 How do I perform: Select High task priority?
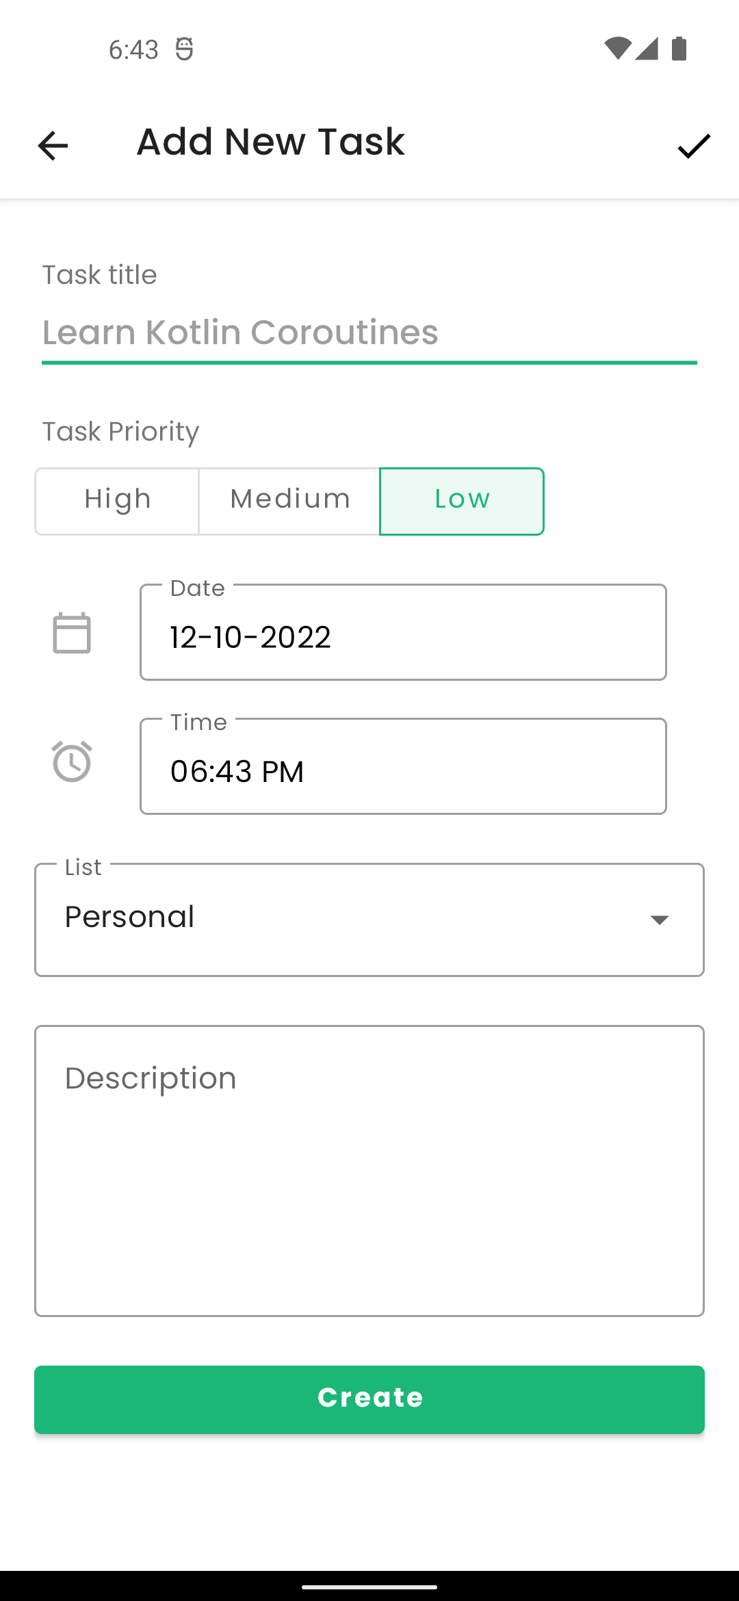tap(117, 500)
